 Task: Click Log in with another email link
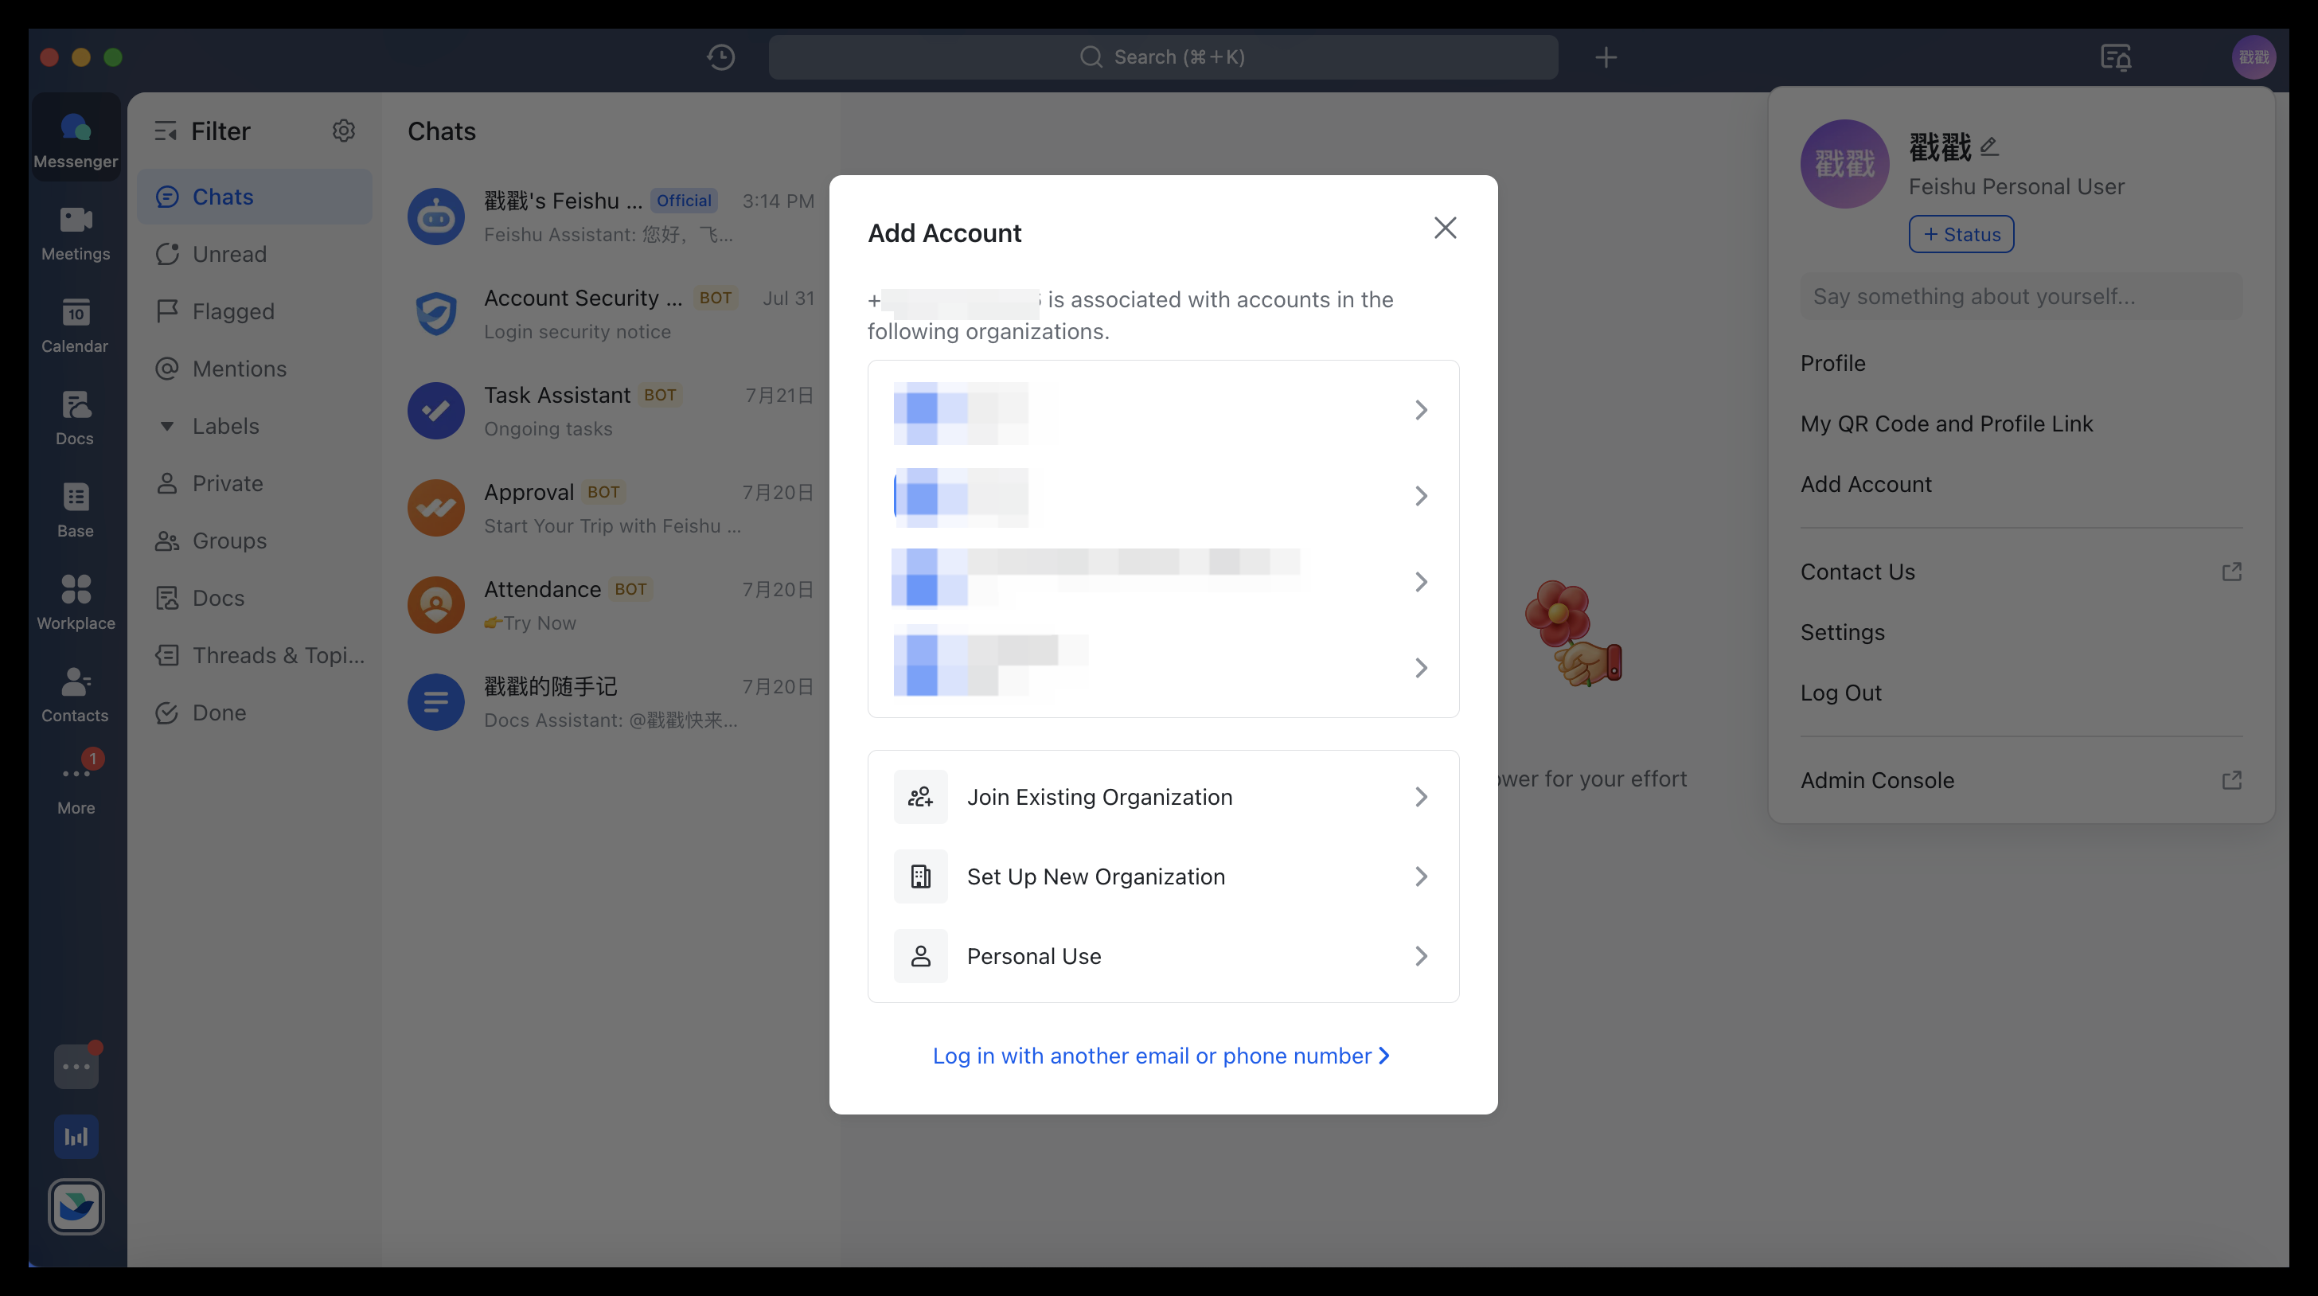click(x=1161, y=1056)
